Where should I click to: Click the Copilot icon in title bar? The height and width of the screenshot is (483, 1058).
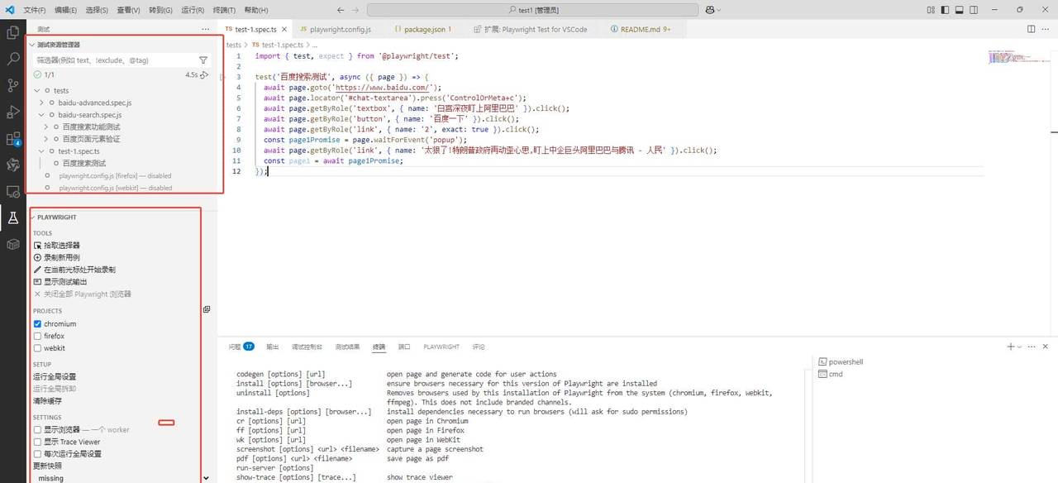click(710, 10)
